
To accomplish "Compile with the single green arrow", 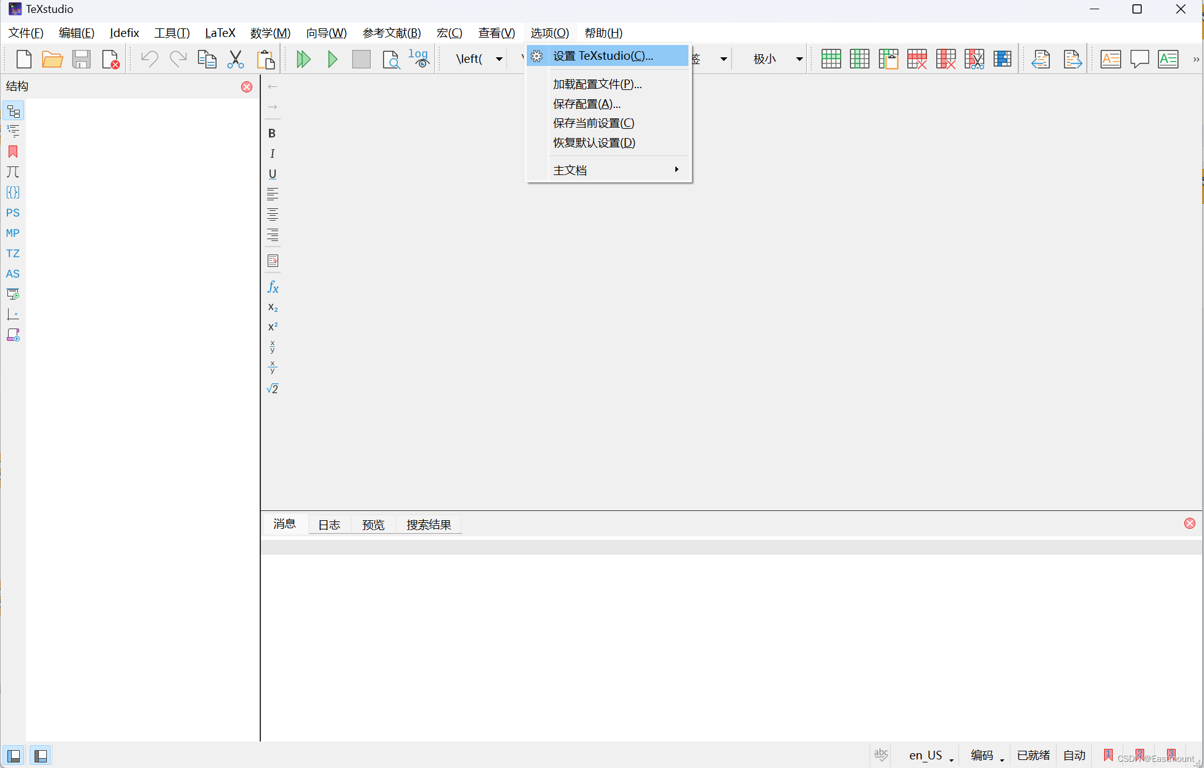I will coord(332,59).
